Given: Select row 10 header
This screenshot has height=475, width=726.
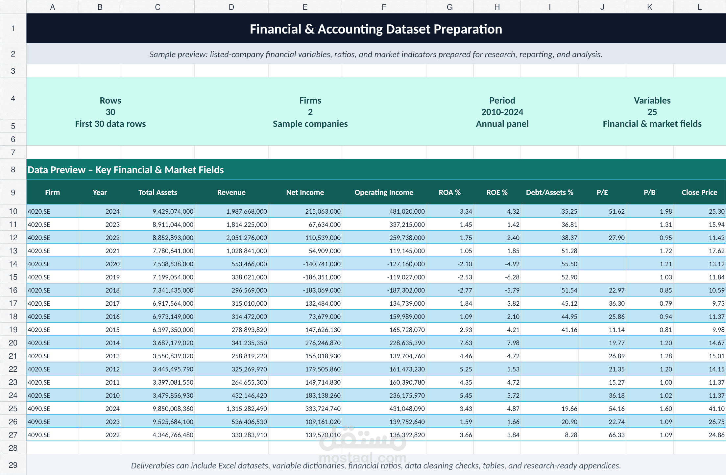Looking at the screenshot, I should click(x=13, y=211).
